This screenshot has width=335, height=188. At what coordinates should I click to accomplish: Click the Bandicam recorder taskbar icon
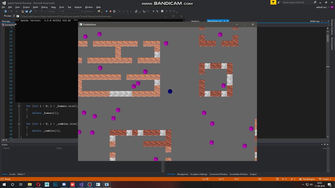pos(90,185)
